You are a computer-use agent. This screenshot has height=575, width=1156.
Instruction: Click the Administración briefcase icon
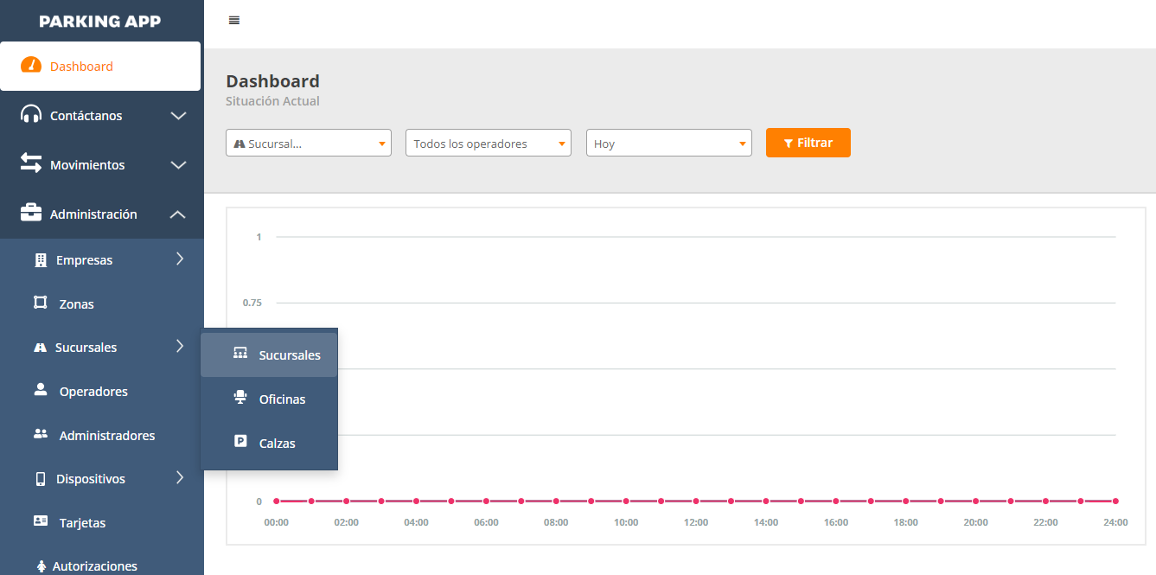[31, 214]
